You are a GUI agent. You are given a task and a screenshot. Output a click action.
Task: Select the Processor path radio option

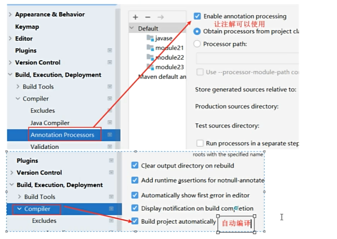click(x=197, y=44)
